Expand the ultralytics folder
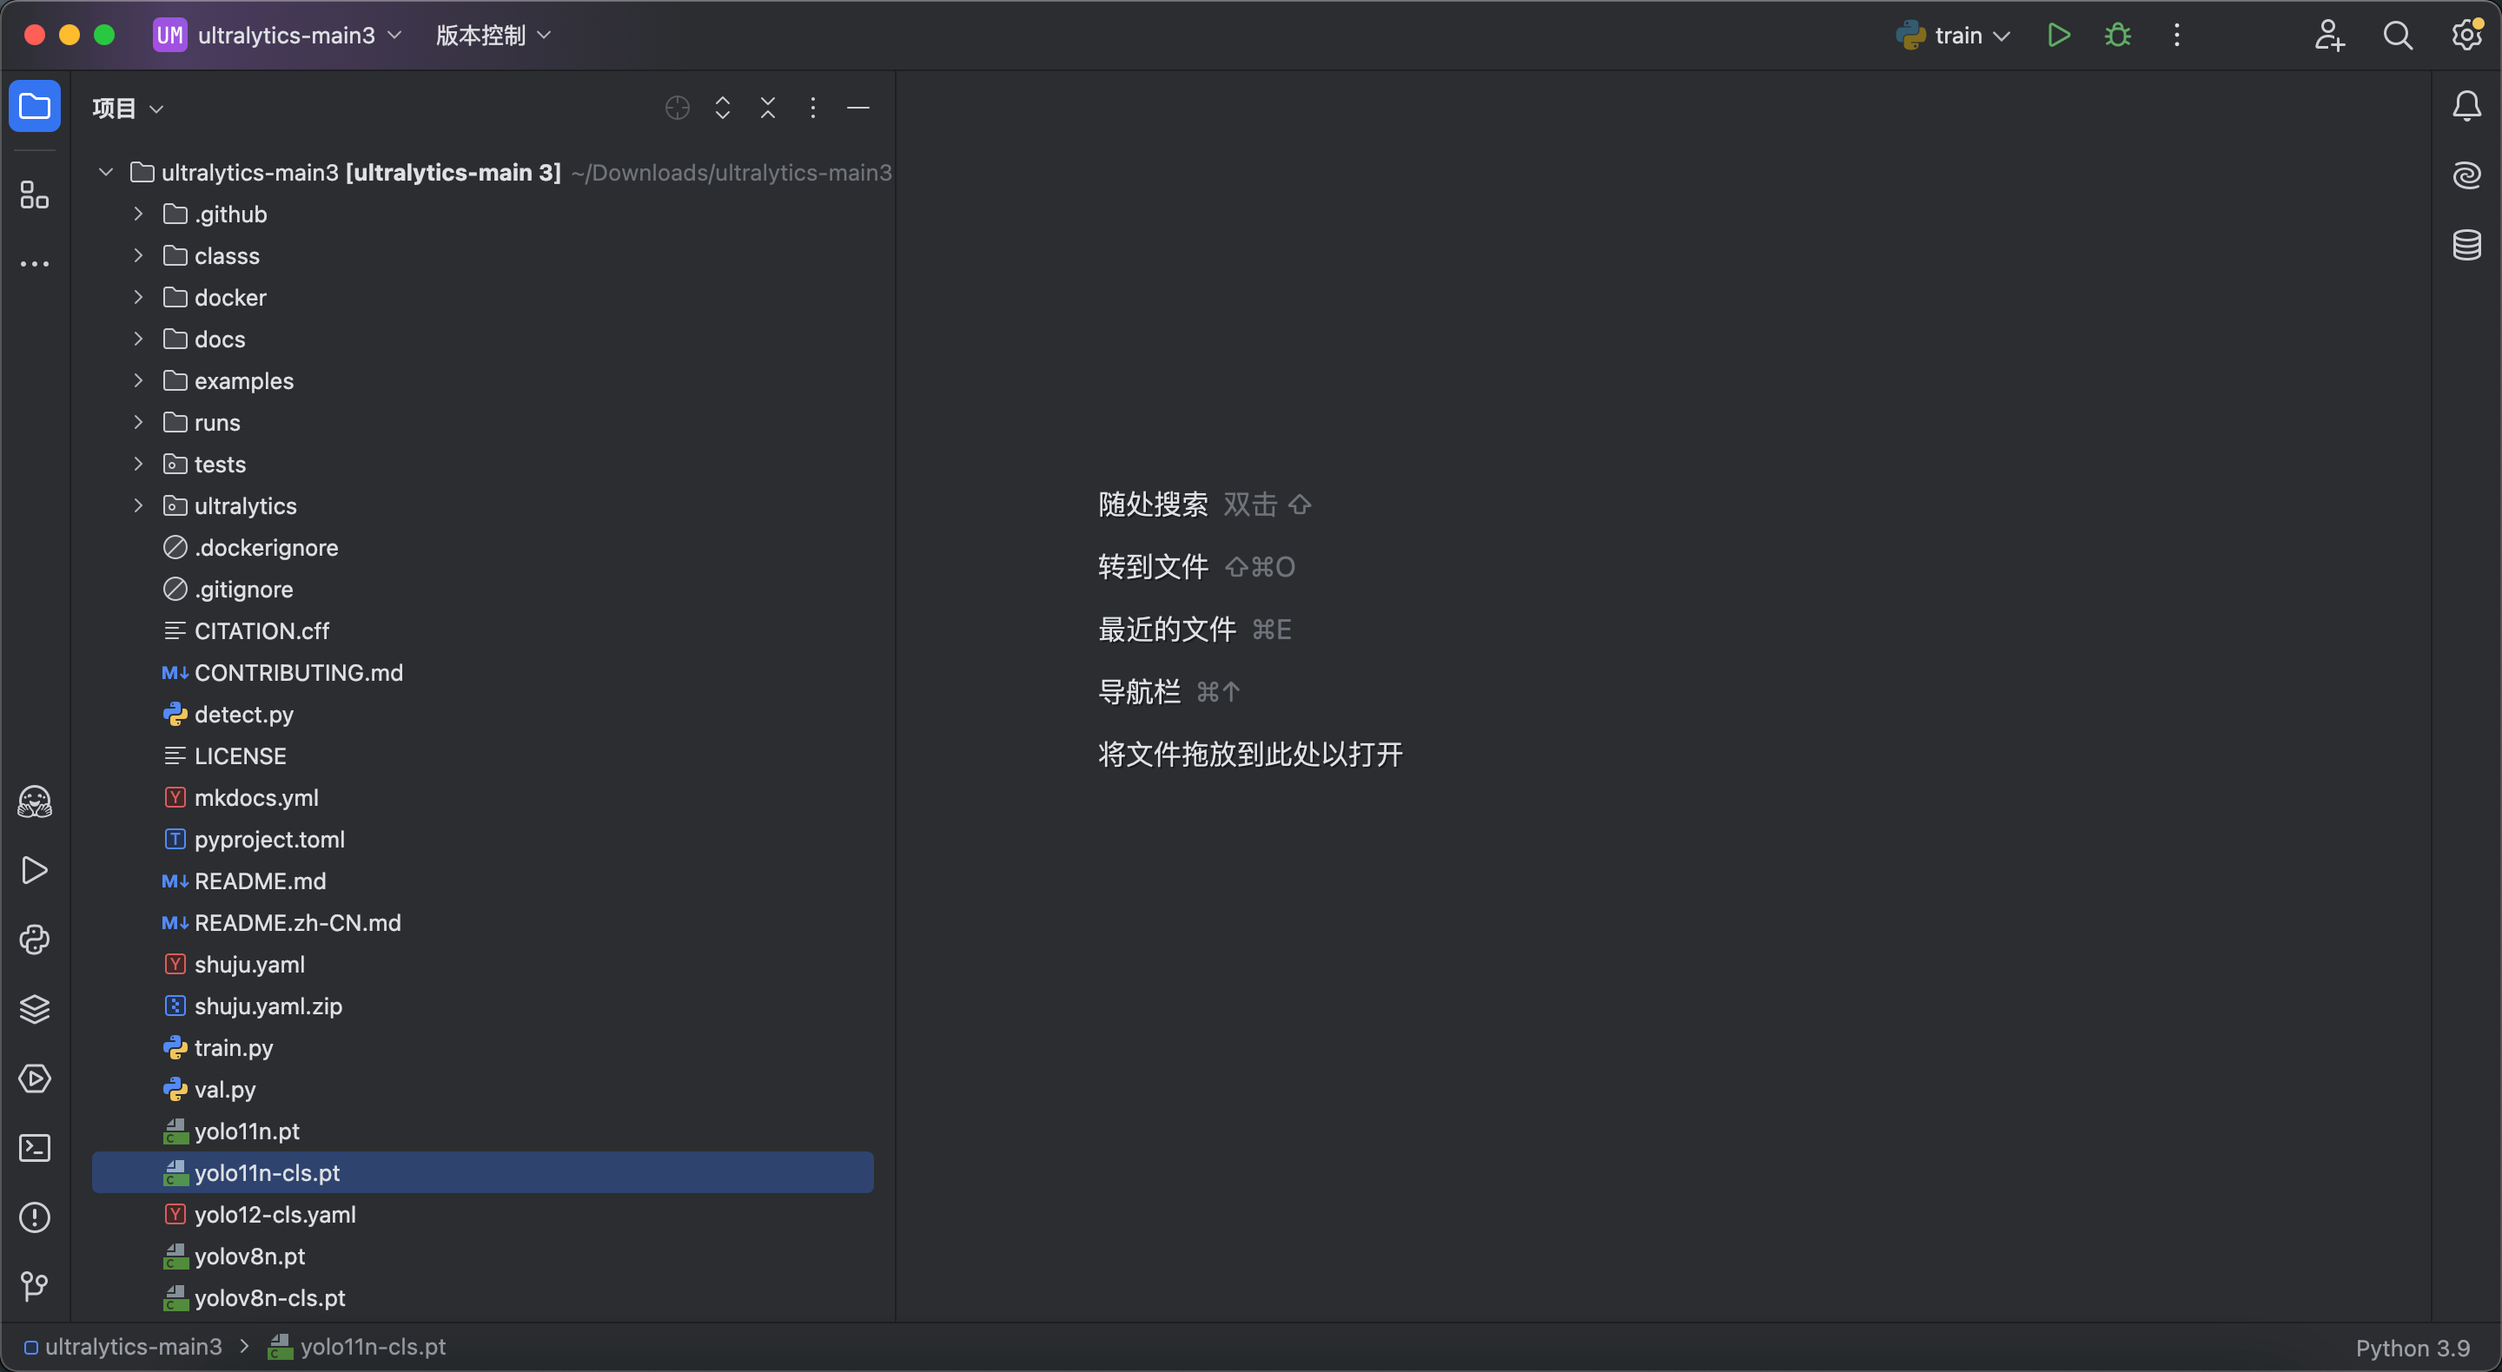 coord(139,506)
